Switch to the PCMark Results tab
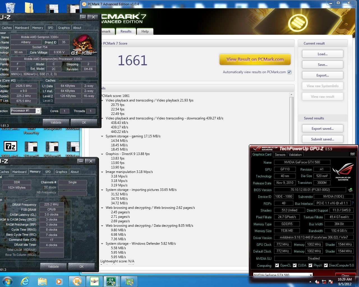Screen dimensions: 359x287 [x=126, y=31]
